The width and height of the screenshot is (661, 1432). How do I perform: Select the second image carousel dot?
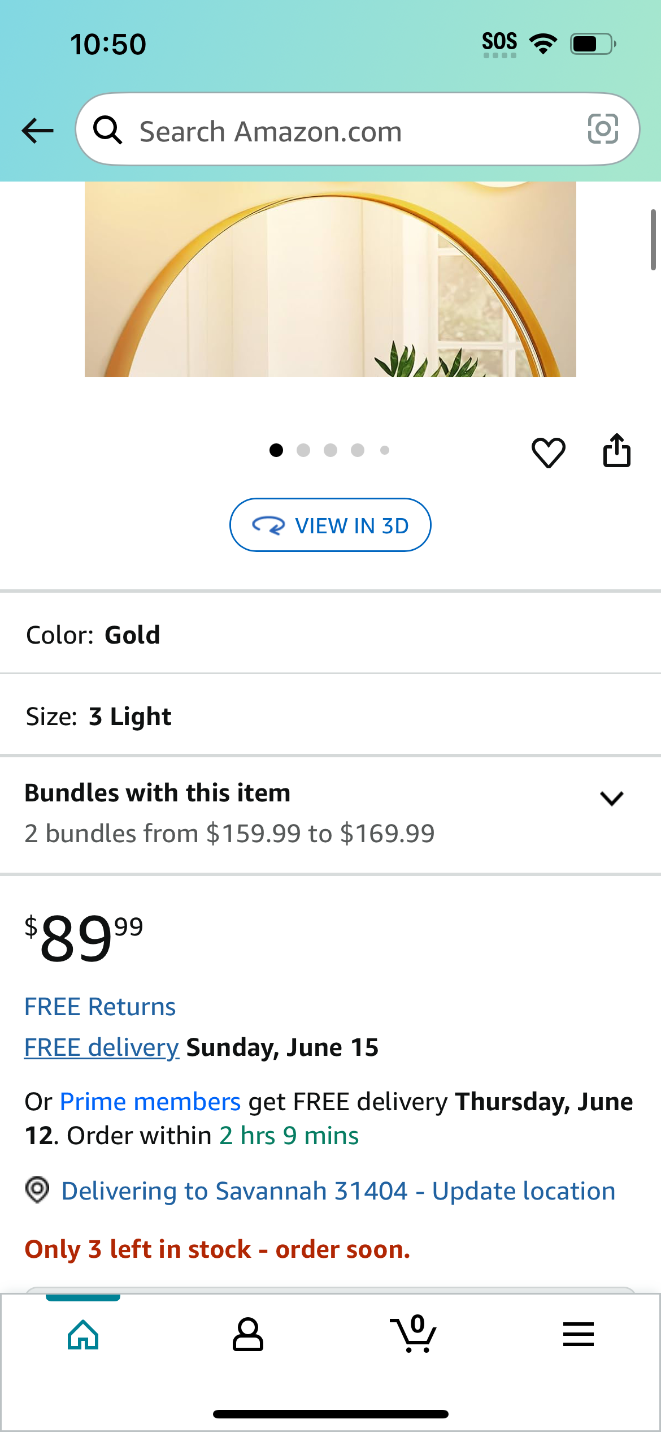[x=303, y=450]
